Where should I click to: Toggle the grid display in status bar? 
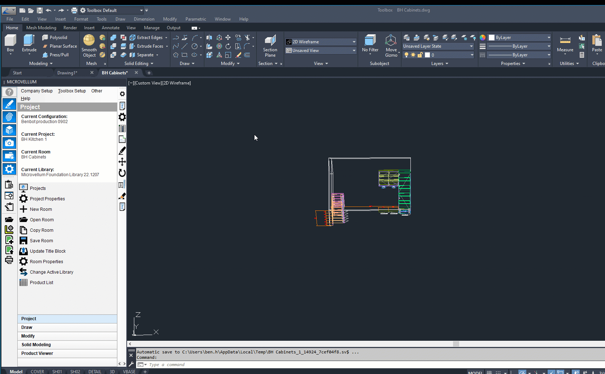click(489, 372)
